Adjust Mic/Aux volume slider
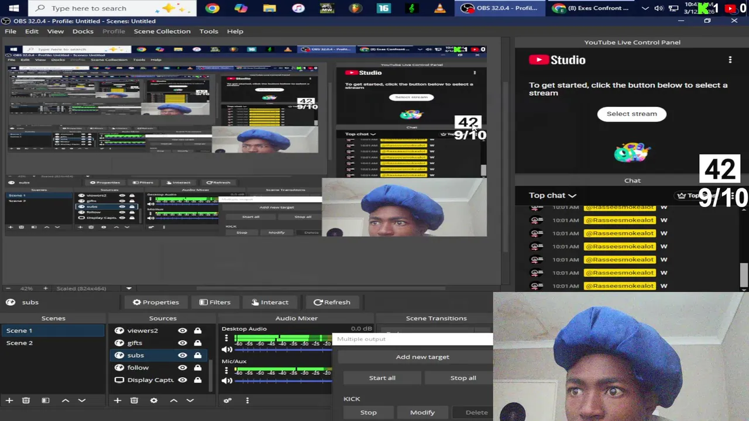 [x=283, y=381]
